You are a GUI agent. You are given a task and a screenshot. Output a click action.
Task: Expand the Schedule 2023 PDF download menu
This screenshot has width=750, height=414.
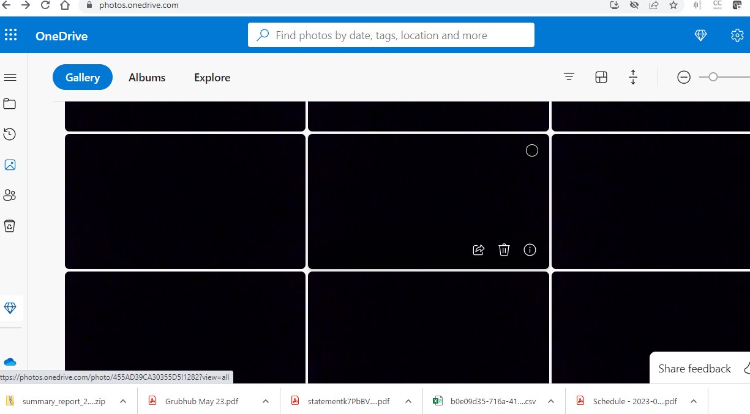pos(693,401)
